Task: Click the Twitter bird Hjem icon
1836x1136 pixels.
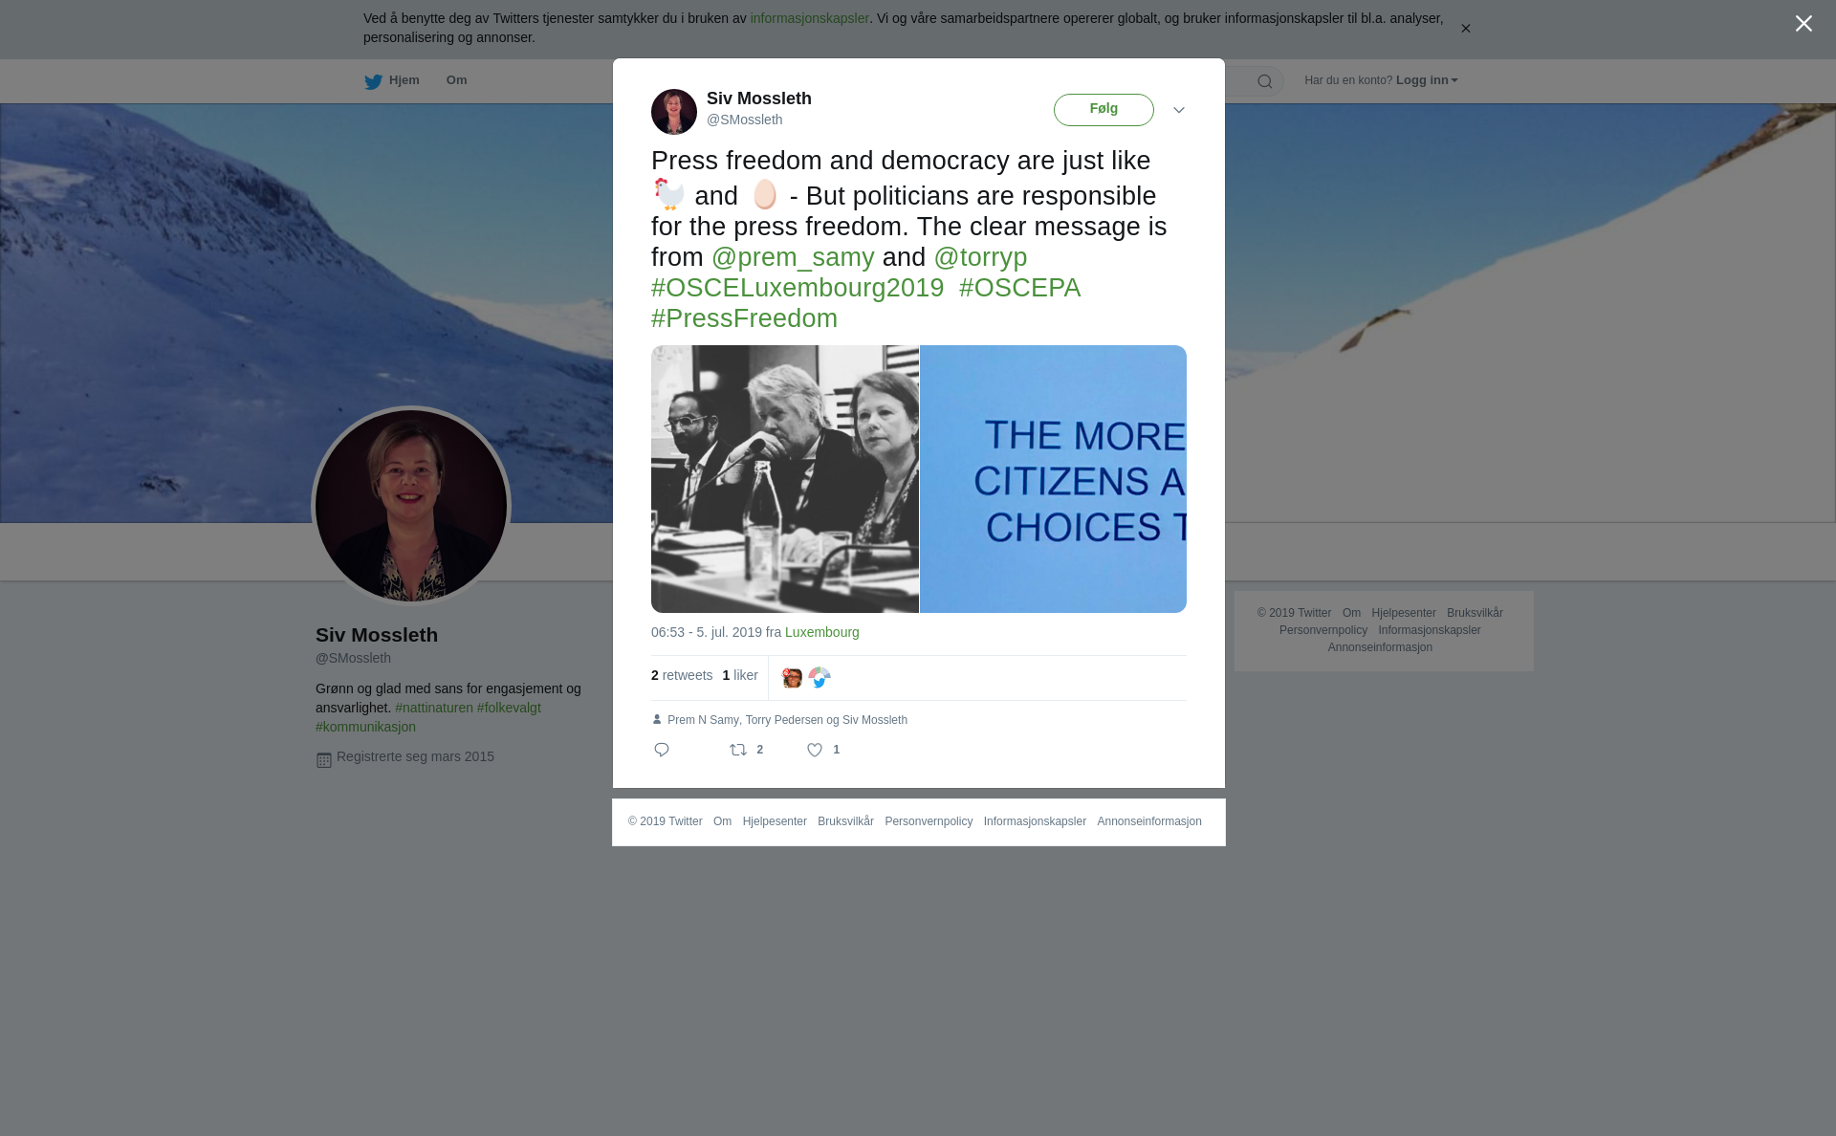Action: click(x=373, y=81)
